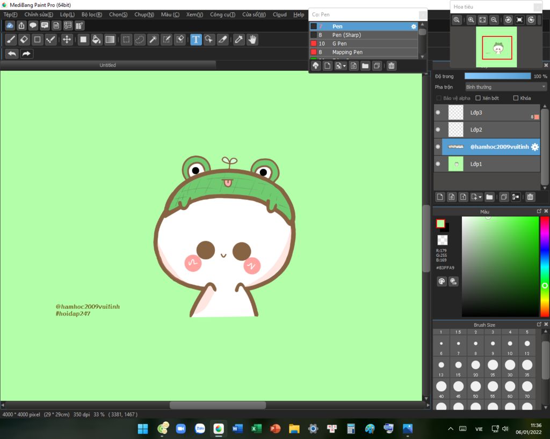Hide the Lớp1 layer
The height and width of the screenshot is (439, 550).
pyautogui.click(x=438, y=164)
